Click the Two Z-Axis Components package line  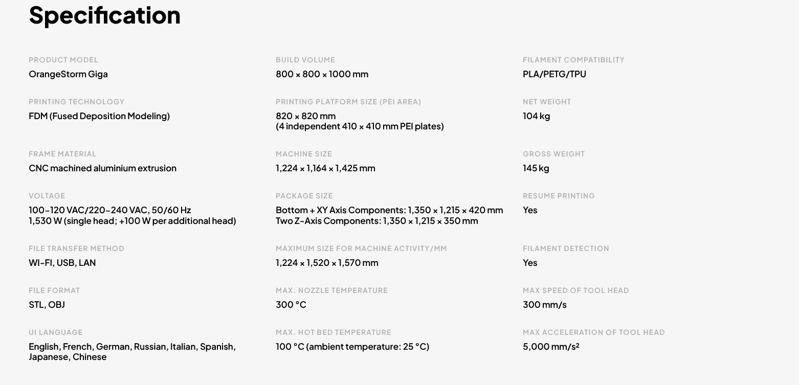[x=376, y=221]
